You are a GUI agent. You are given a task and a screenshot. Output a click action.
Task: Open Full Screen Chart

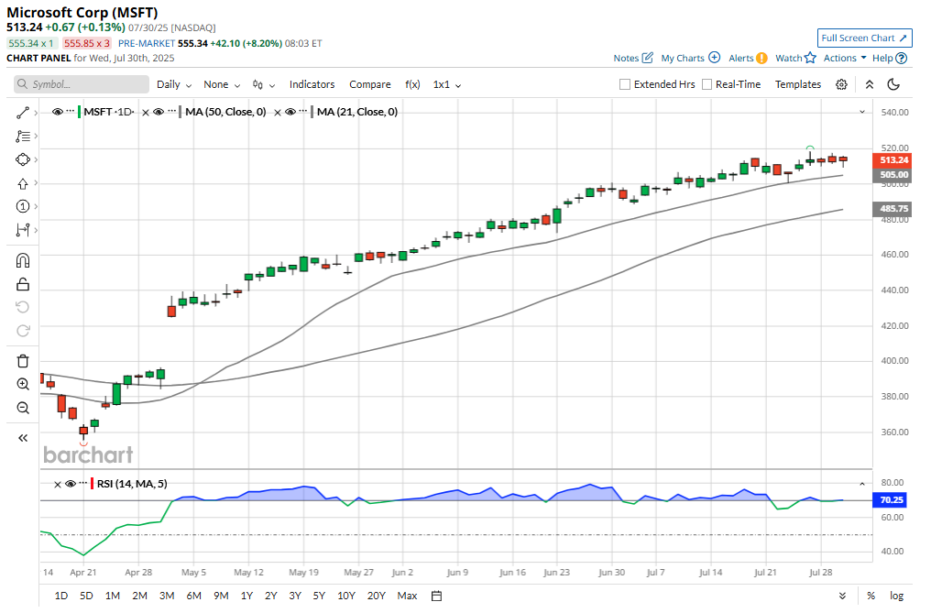tap(864, 38)
